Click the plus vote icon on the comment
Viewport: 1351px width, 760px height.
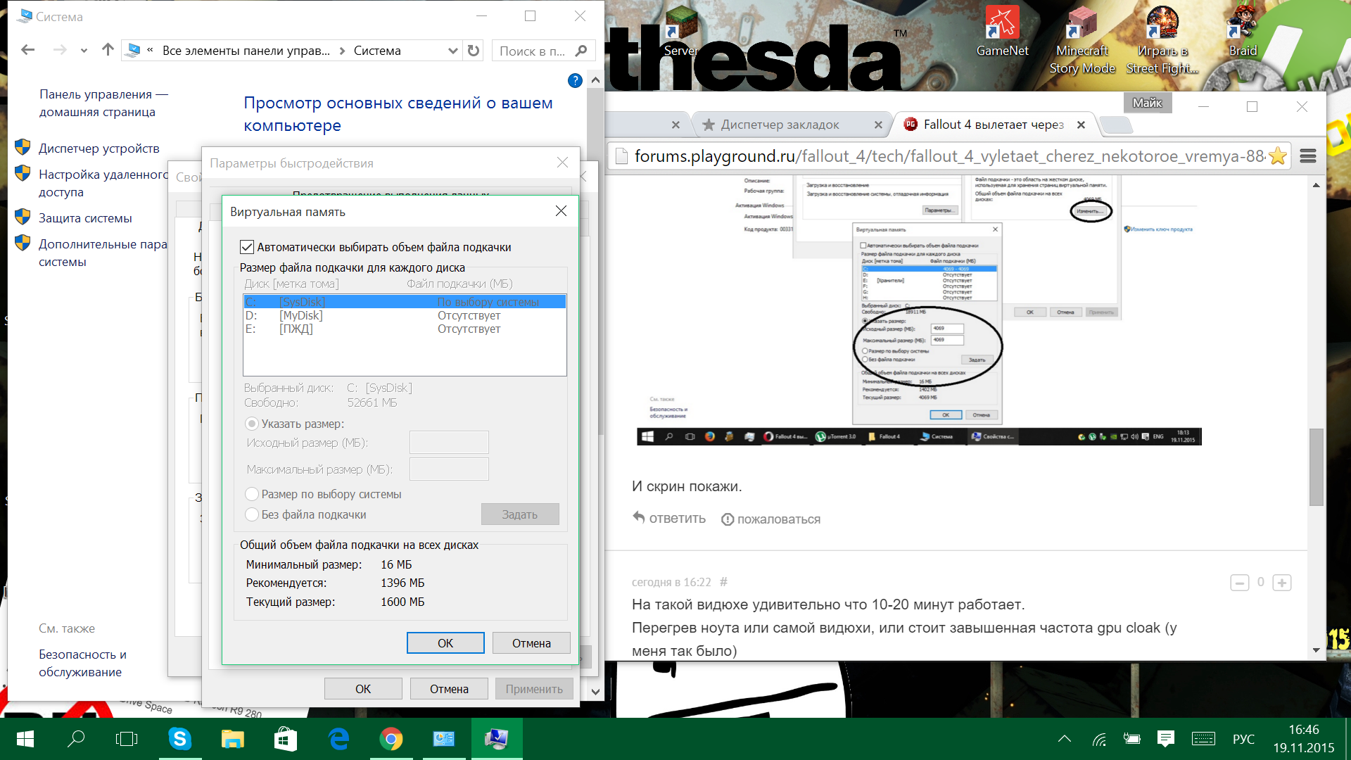tap(1282, 583)
